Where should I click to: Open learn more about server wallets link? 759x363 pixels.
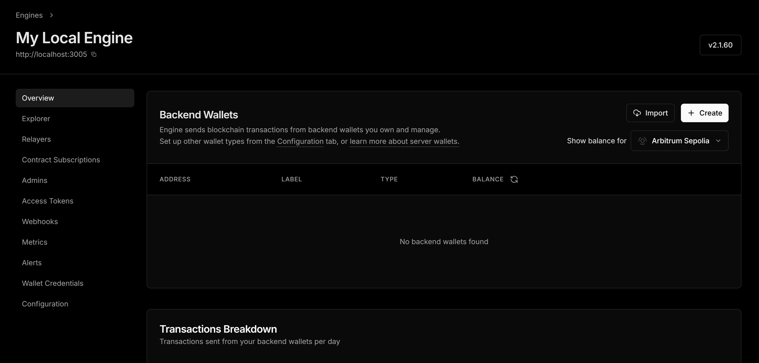404,141
